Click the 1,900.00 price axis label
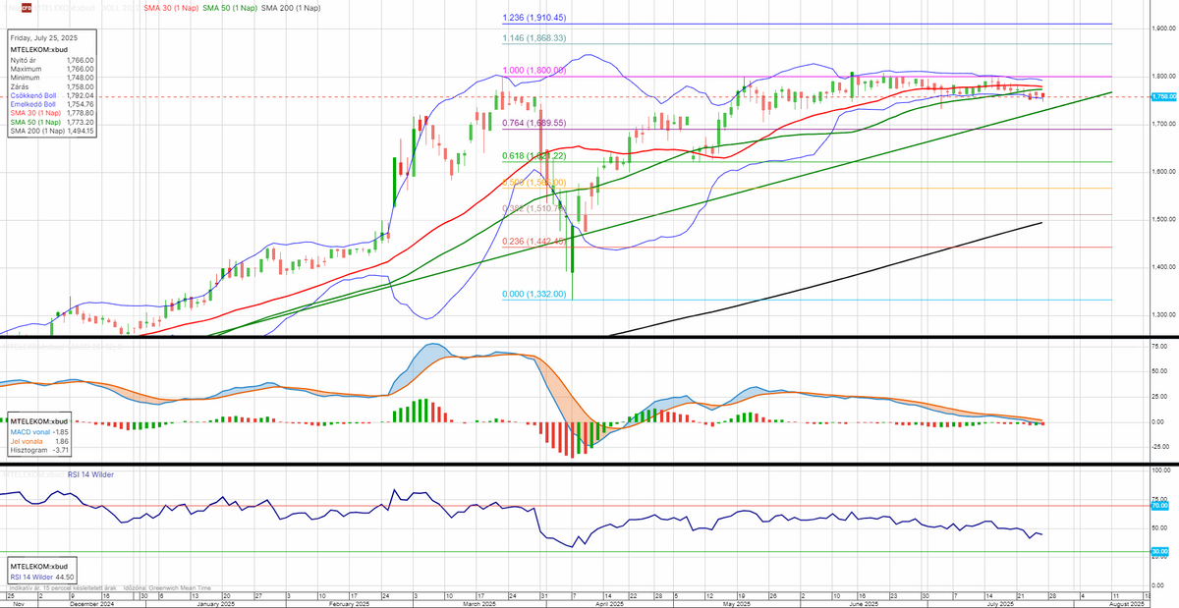 1163,28
